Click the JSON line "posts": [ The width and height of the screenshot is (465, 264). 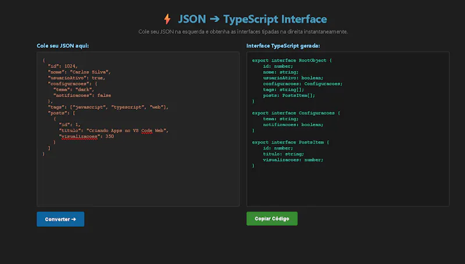tap(62, 113)
